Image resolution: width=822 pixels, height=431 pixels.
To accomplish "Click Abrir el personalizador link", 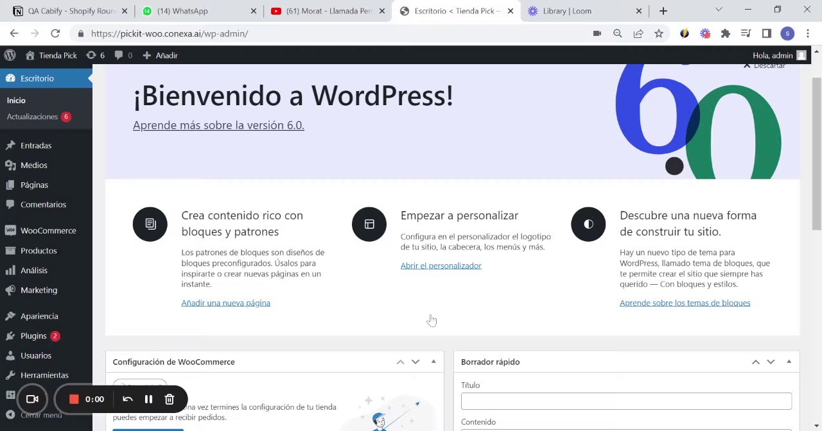I will click(441, 266).
